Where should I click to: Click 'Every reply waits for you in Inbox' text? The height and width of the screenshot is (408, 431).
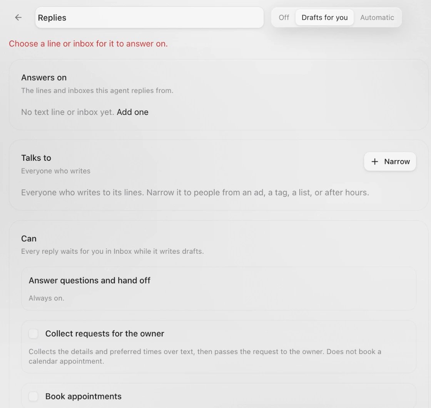(112, 251)
